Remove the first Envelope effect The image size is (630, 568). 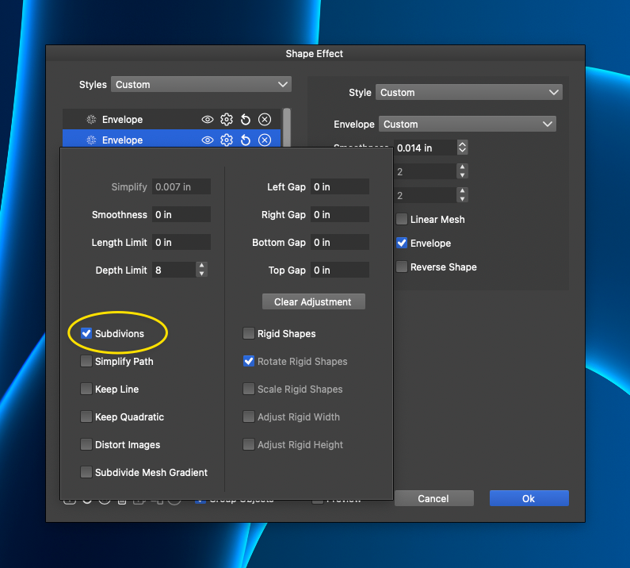pyautogui.click(x=265, y=120)
